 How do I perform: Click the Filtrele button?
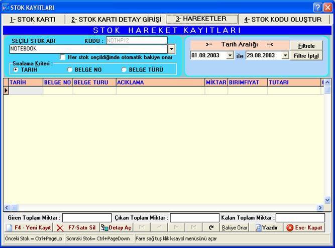306,46
